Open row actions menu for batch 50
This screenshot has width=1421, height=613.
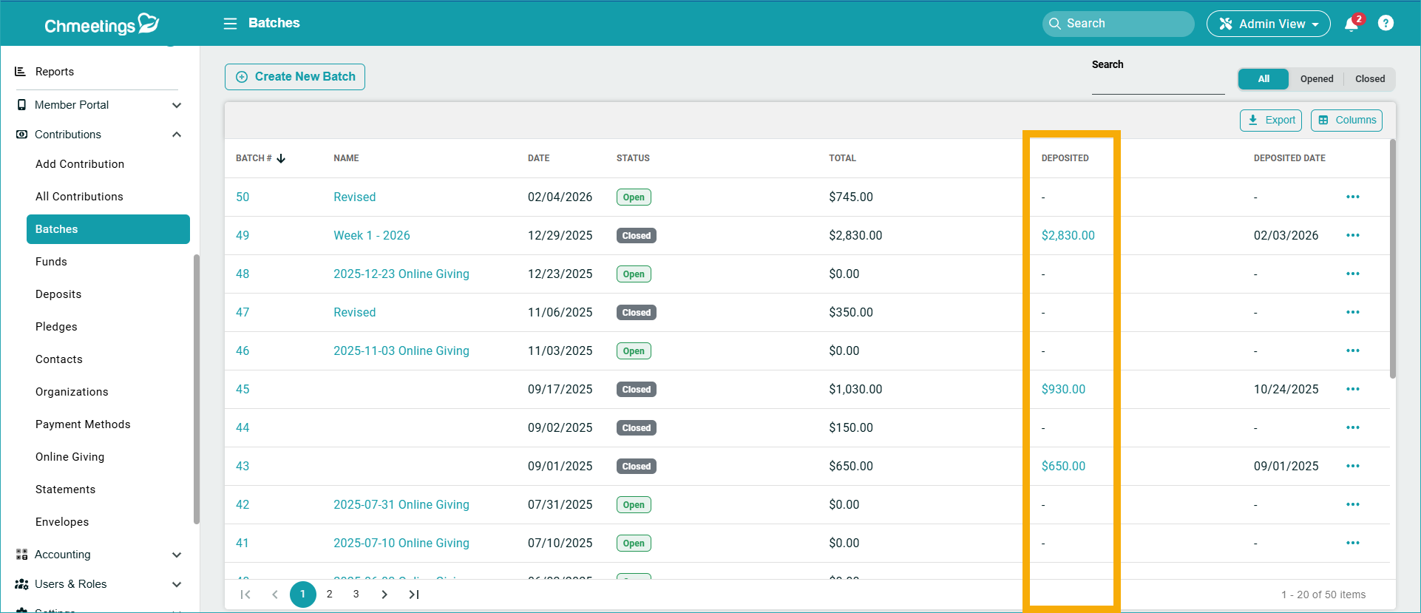(1353, 197)
